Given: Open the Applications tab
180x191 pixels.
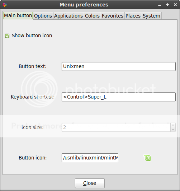Looking at the screenshot, I should click(x=68, y=16).
